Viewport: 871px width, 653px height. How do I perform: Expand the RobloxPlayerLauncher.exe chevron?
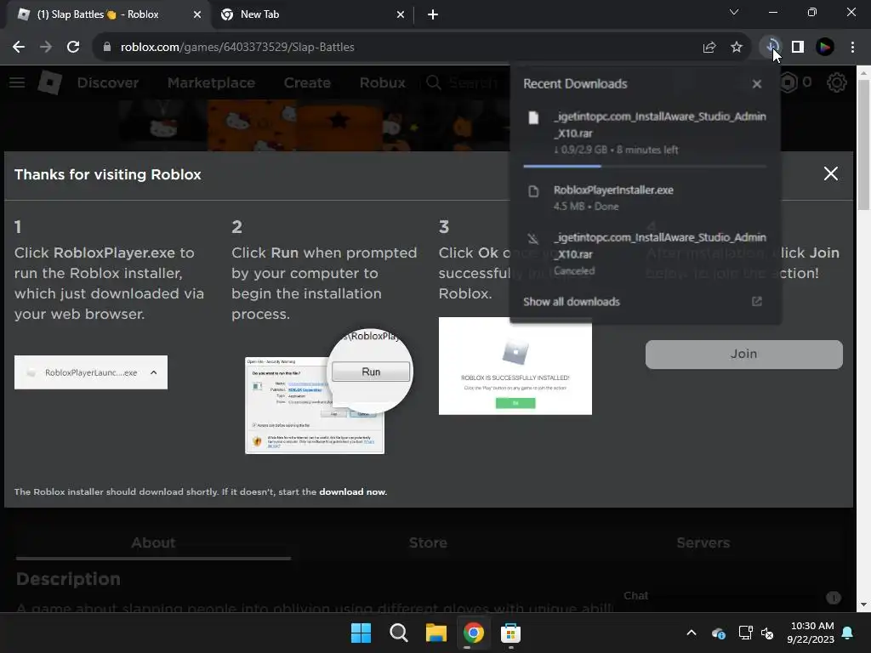(154, 372)
